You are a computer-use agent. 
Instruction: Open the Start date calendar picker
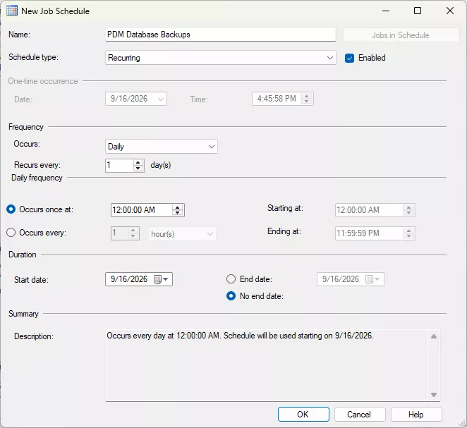tap(161, 279)
